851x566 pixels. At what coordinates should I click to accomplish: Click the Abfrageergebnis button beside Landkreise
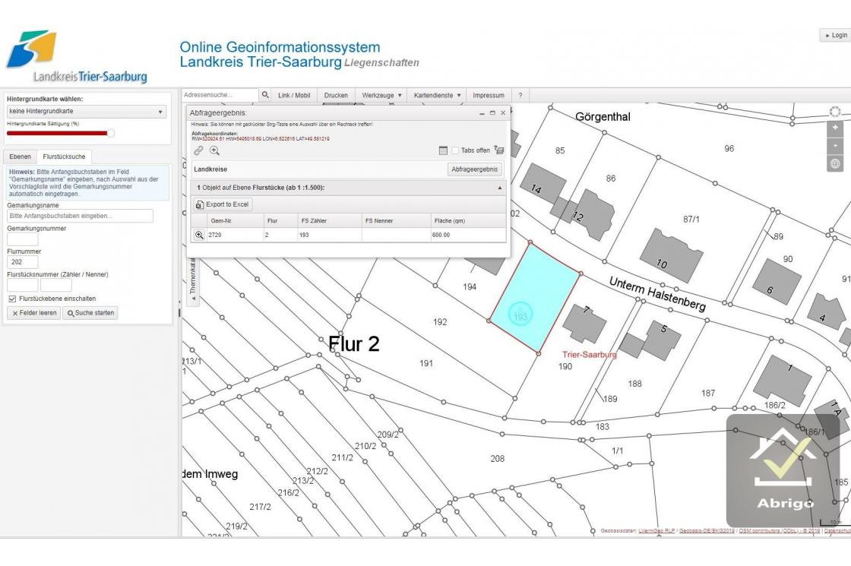tap(474, 169)
